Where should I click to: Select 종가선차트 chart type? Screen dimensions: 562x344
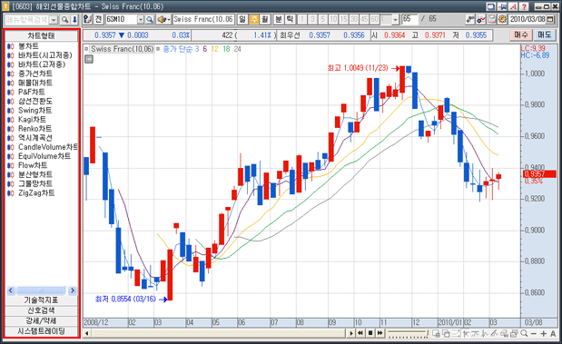pos(35,74)
